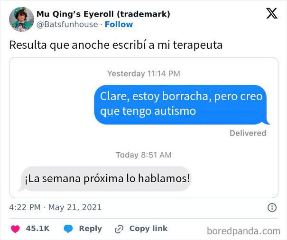
Task: Click the Today 8:51 AM timestamp
Action: (x=144, y=155)
